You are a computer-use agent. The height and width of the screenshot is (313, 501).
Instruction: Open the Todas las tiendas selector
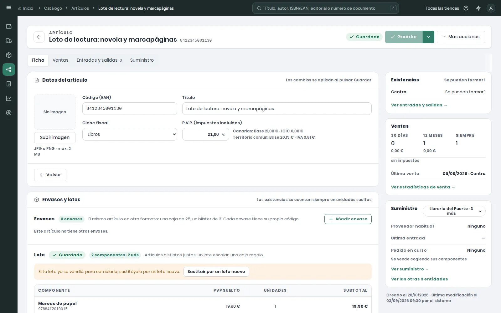[442, 8]
